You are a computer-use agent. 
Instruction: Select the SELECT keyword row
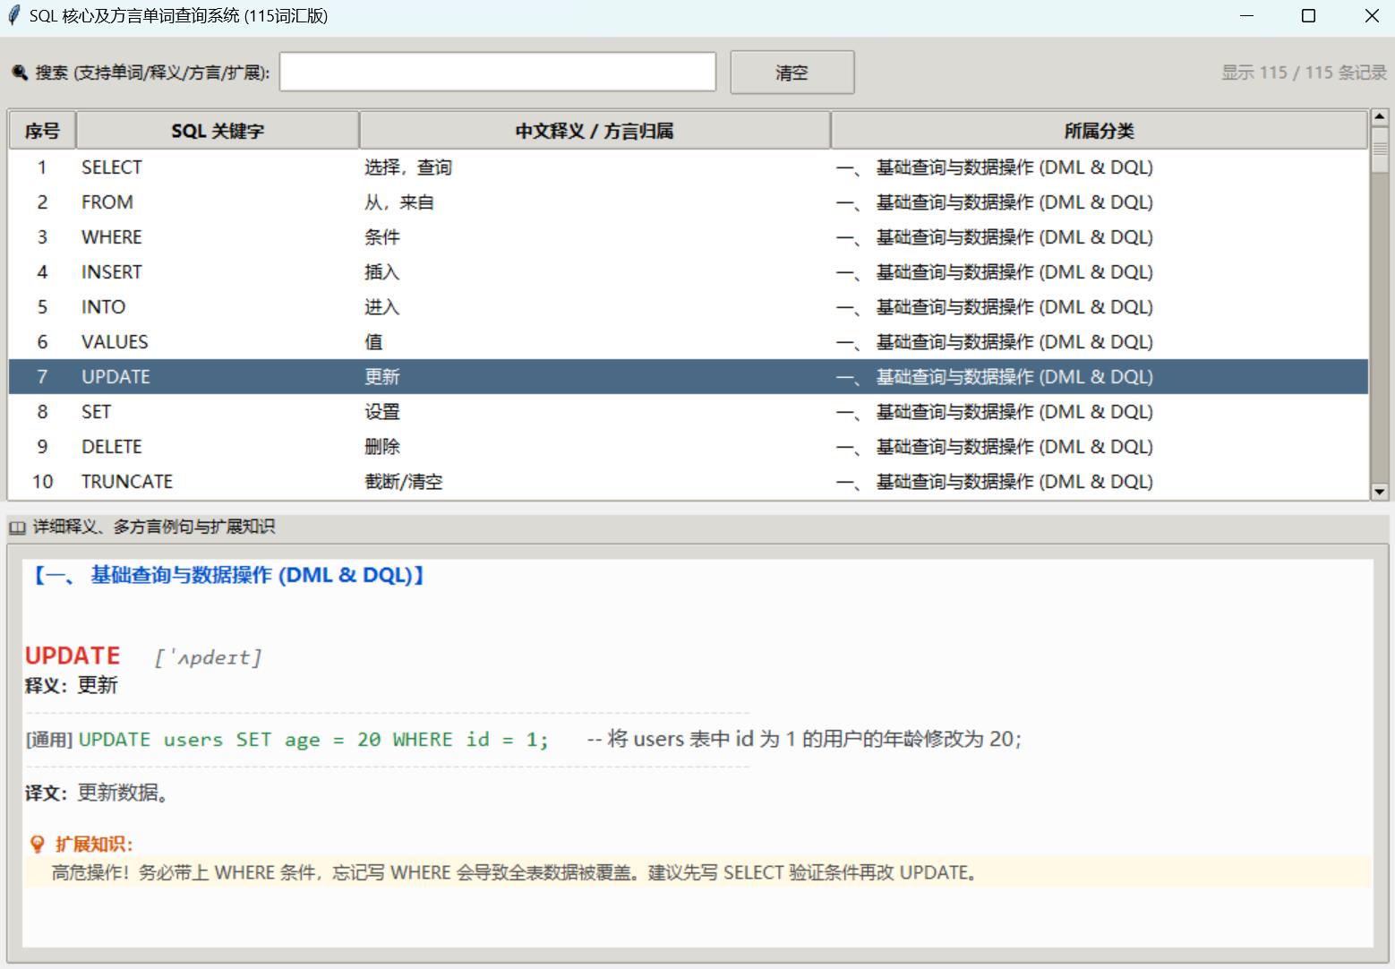tap(689, 167)
